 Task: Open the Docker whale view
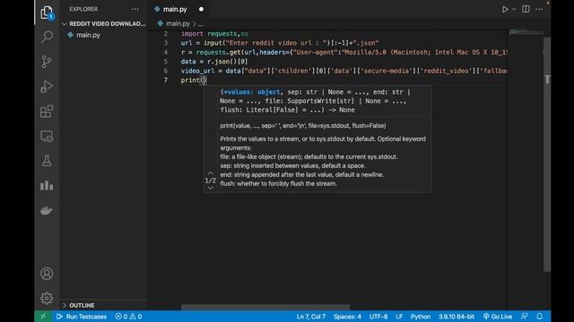point(47,210)
